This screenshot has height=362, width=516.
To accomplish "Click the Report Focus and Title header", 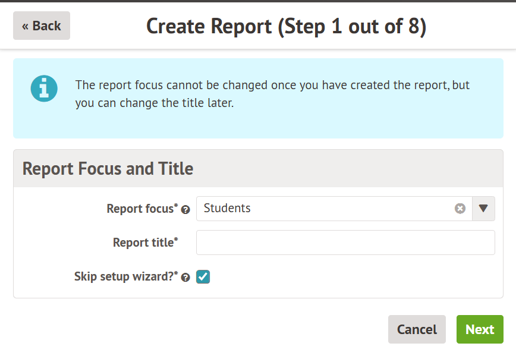I will (x=108, y=168).
